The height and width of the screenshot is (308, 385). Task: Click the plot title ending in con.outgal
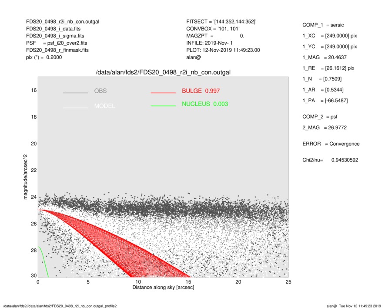163,72
